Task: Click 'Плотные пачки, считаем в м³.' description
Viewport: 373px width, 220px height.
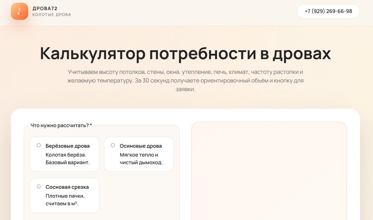Action: pos(65,200)
